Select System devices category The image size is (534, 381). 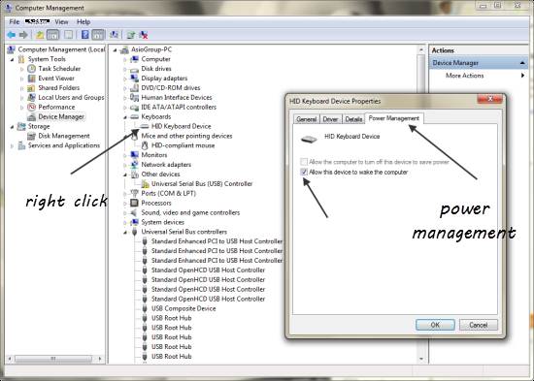(163, 222)
